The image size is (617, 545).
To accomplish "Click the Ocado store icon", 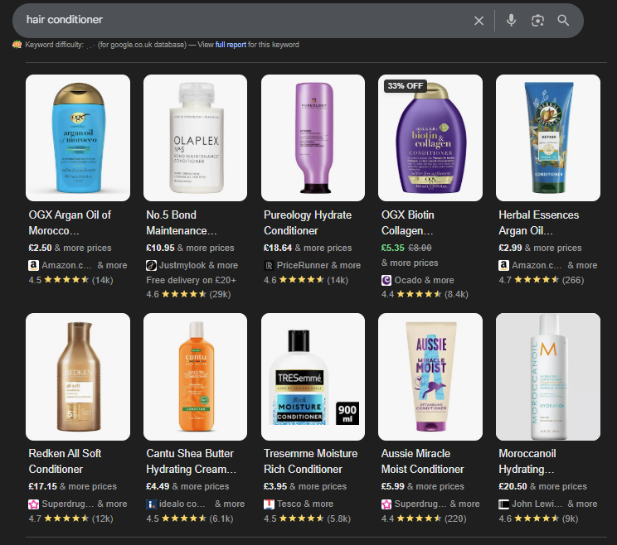I will 386,280.
